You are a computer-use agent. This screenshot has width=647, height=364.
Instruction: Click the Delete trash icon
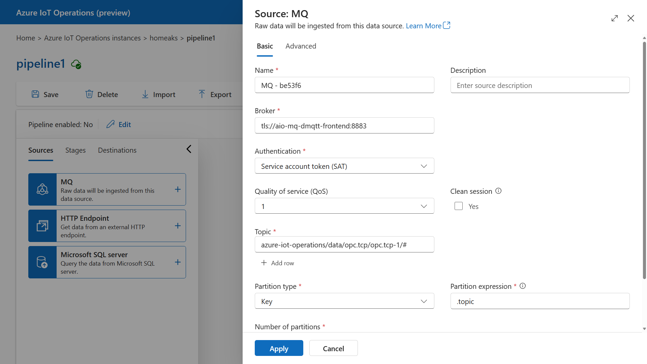point(89,94)
